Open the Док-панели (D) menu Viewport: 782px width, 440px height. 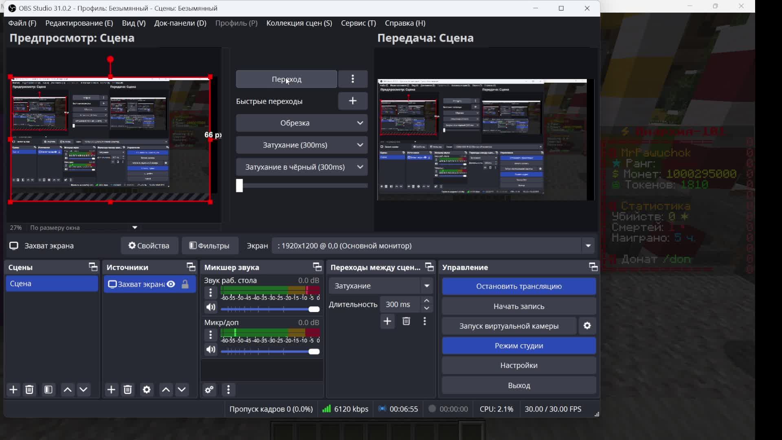[x=180, y=23]
